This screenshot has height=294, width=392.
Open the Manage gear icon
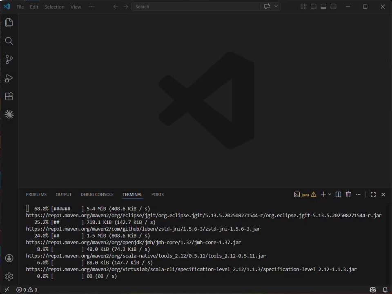9,276
